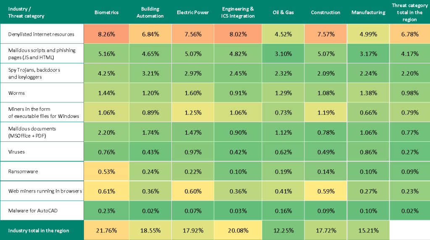Image resolution: width=430 pixels, height=240 pixels.
Task: Select the 15.21% Manufacturing total cell
Action: tap(368, 230)
